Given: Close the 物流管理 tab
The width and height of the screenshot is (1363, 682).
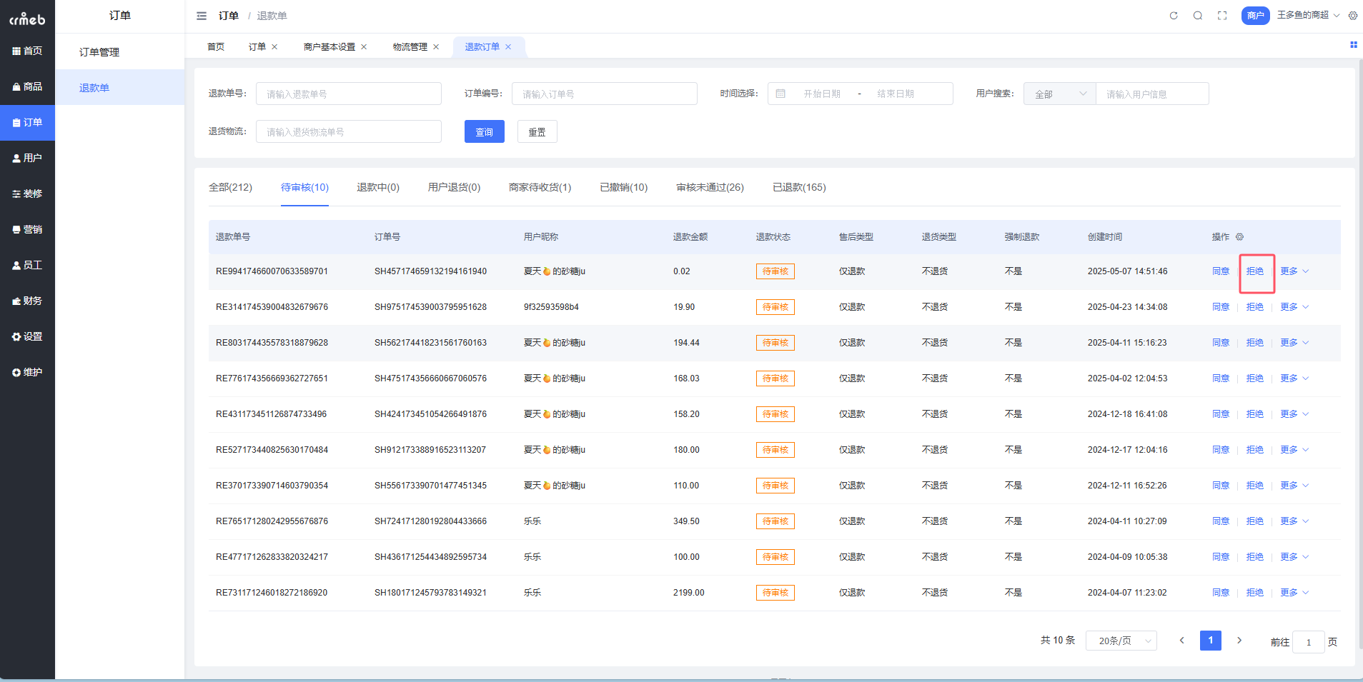Looking at the screenshot, I should click(436, 47).
